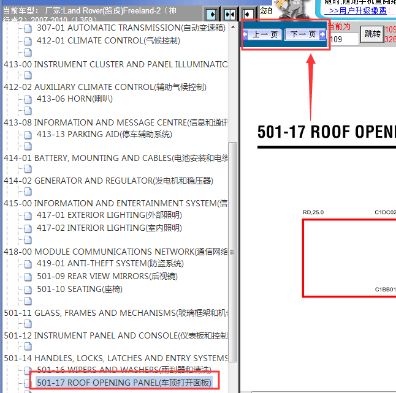Click page icon beside 417-01 EXTERIOR LIGHTING
The image size is (396, 393).
point(28,216)
